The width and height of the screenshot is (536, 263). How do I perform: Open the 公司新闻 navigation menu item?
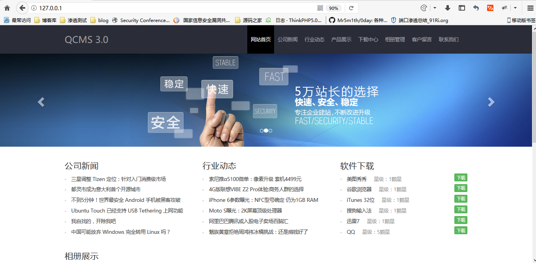288,39
